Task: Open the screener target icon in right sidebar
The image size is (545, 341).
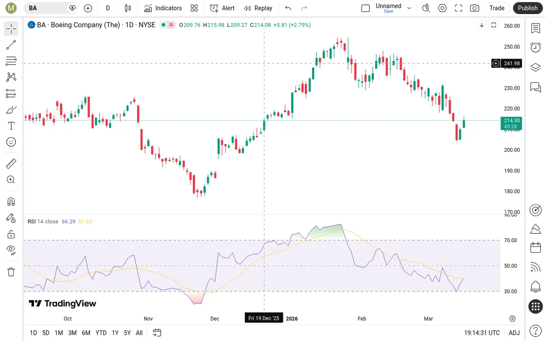Action: (535, 210)
